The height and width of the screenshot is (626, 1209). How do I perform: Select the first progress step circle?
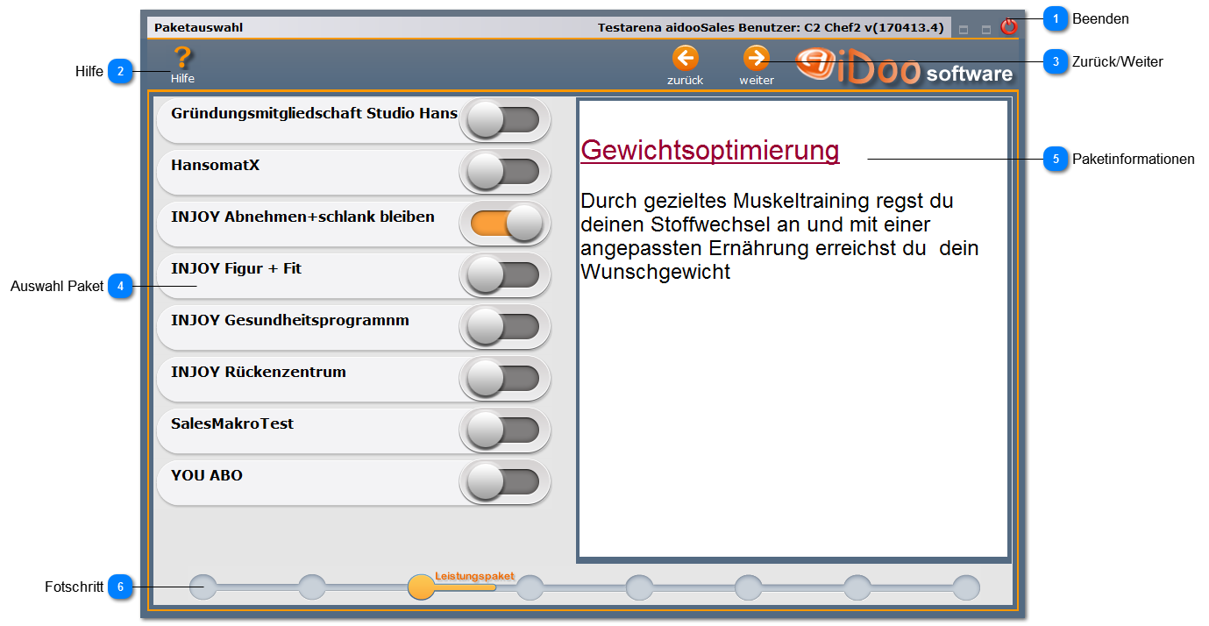point(203,587)
